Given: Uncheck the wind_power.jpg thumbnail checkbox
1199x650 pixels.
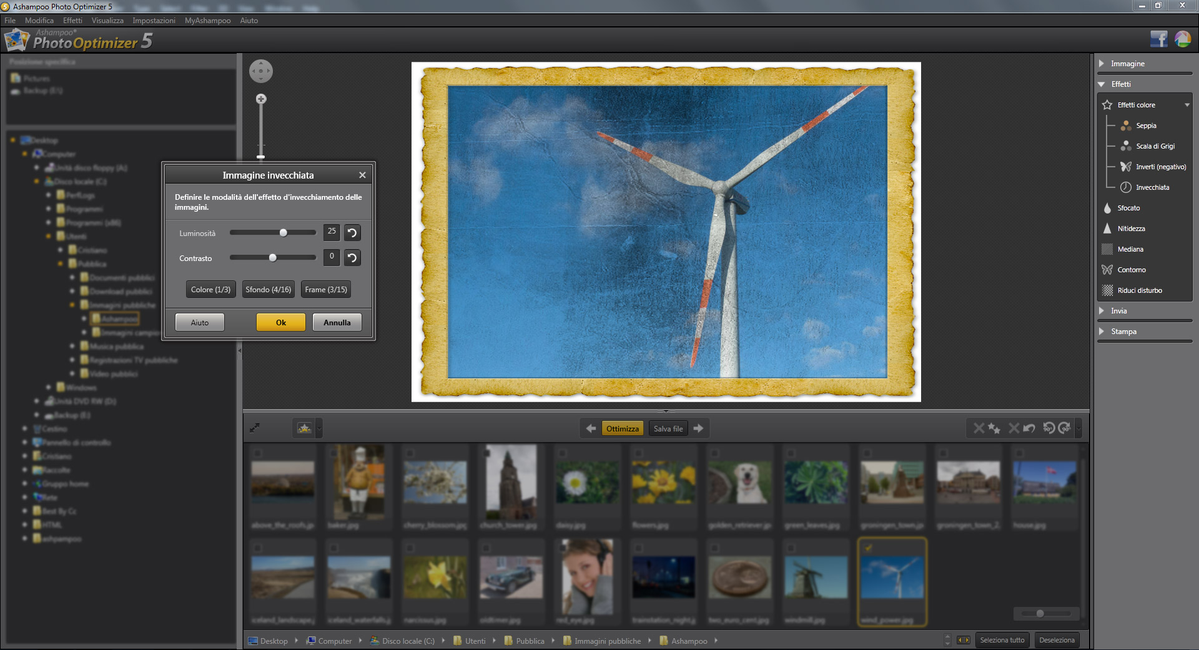Looking at the screenshot, I should click(x=868, y=548).
